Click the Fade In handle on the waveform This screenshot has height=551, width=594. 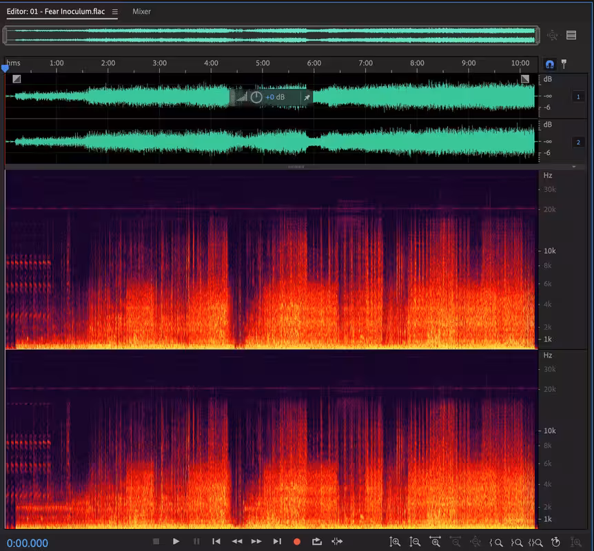point(17,79)
